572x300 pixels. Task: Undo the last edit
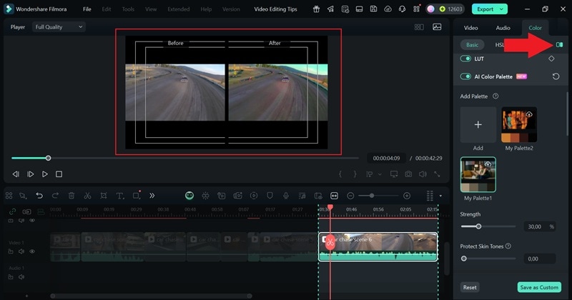(x=39, y=196)
